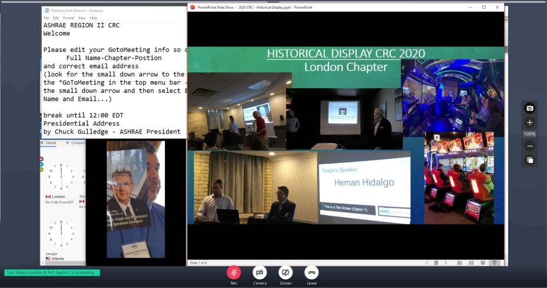Image resolution: width=547 pixels, height=288 pixels.
Task: Click the Notepad icon in its title bar
Action: click(47, 11)
